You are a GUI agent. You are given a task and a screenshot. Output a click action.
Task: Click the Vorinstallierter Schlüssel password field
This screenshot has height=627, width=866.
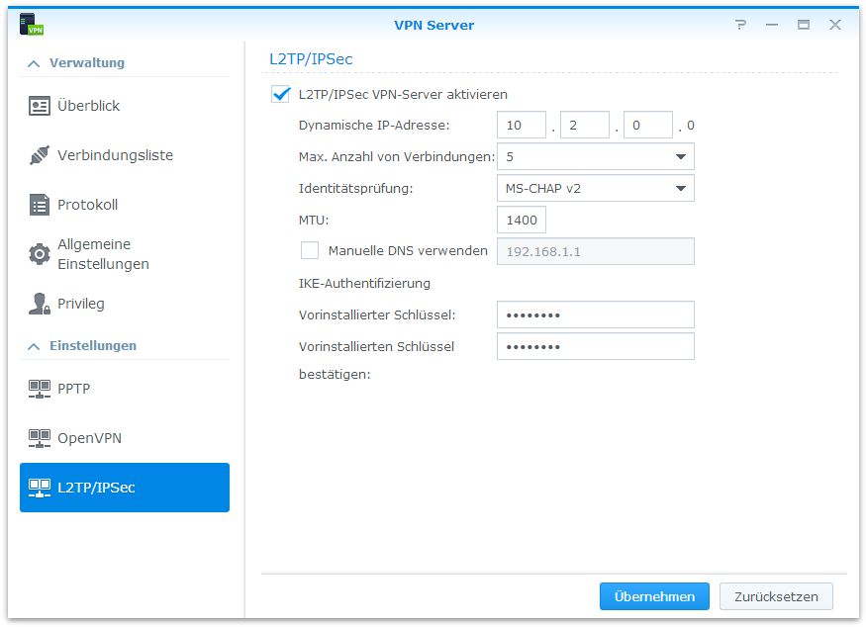click(595, 314)
